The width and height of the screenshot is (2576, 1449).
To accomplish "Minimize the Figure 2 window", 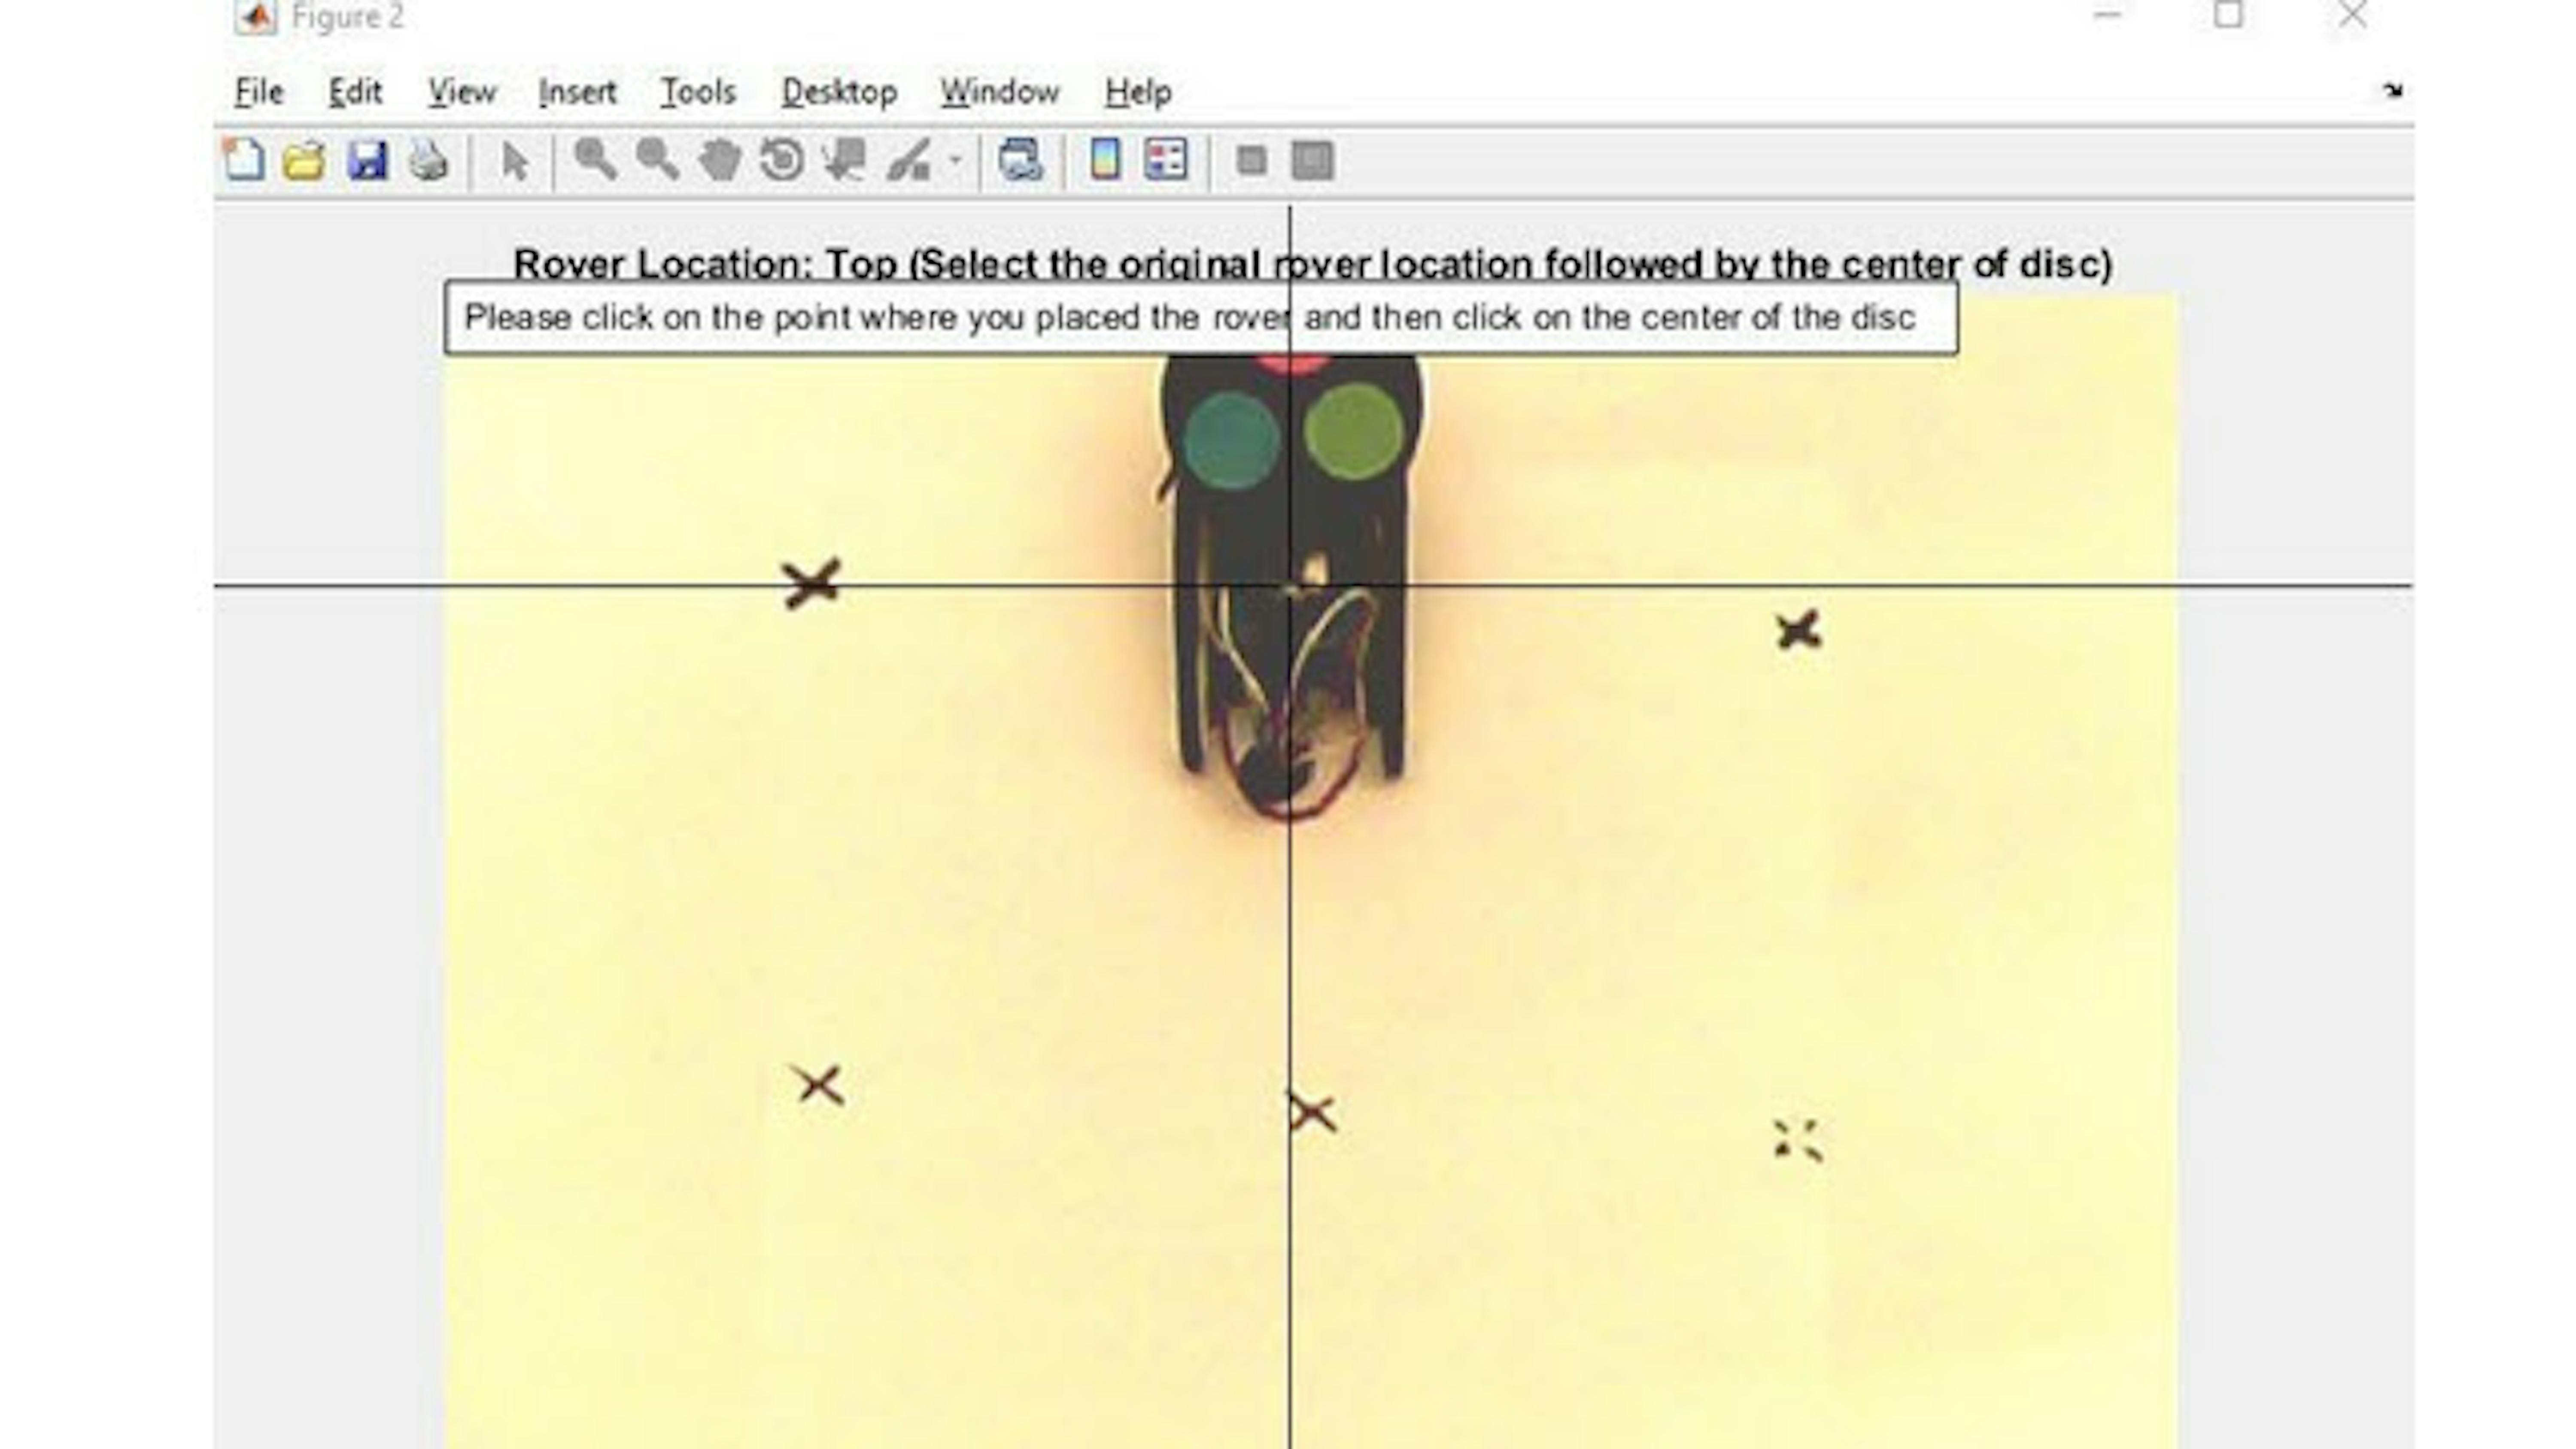I will click(x=2108, y=14).
